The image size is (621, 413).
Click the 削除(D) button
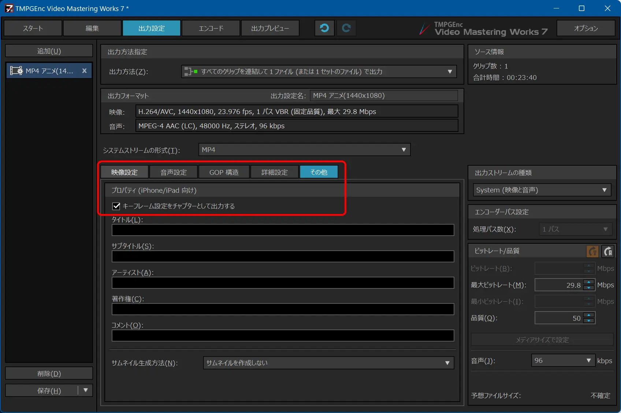coord(49,373)
